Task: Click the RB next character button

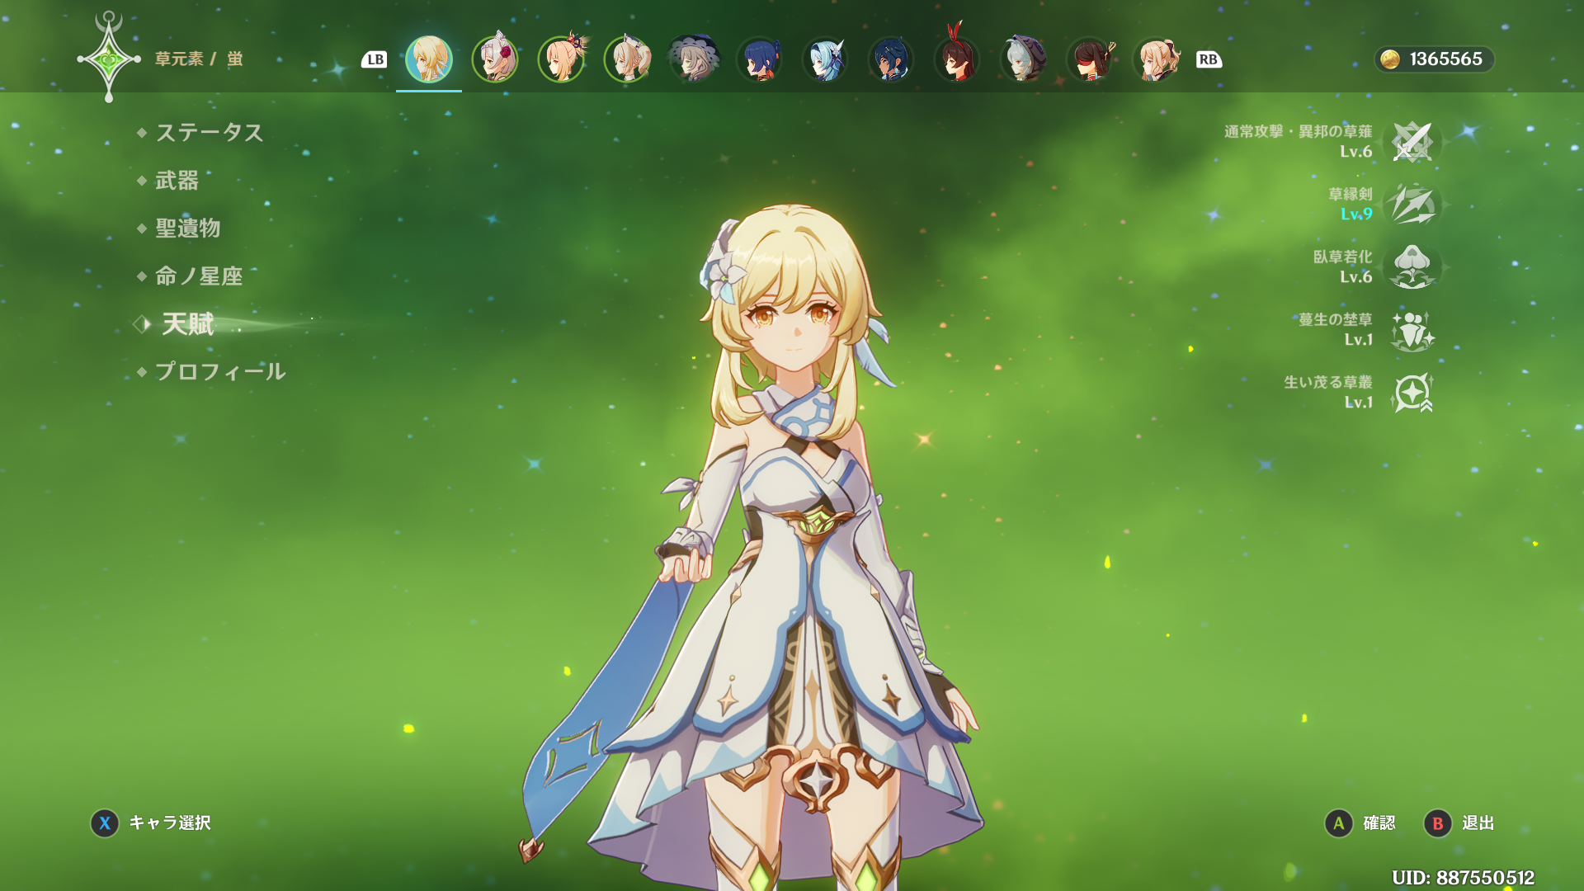Action: point(1209,59)
